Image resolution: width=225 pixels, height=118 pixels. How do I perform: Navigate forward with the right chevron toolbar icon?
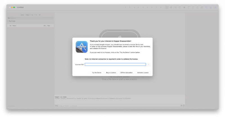[x=129, y=7]
